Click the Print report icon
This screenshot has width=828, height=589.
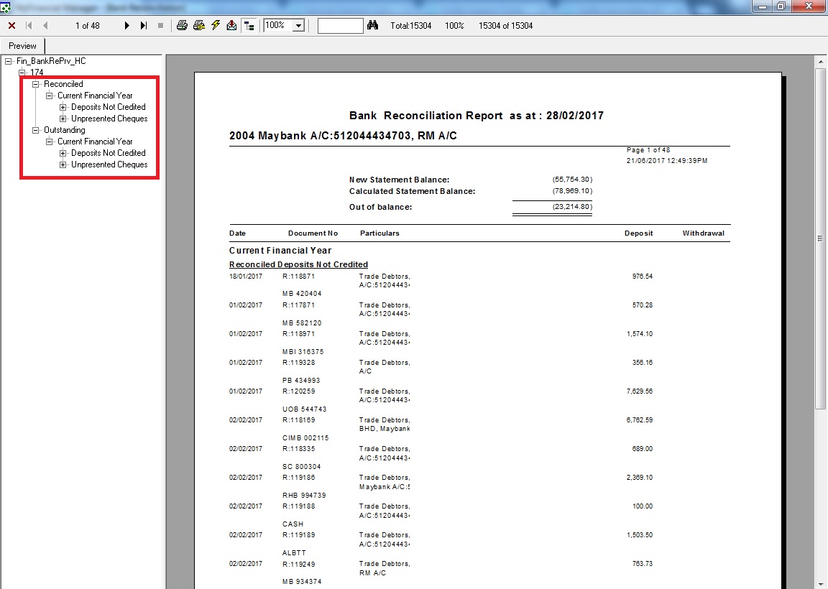pyautogui.click(x=182, y=26)
